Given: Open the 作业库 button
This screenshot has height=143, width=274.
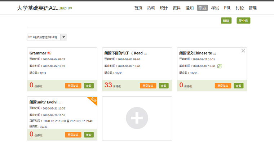Looking at the screenshot, I should (x=243, y=21).
